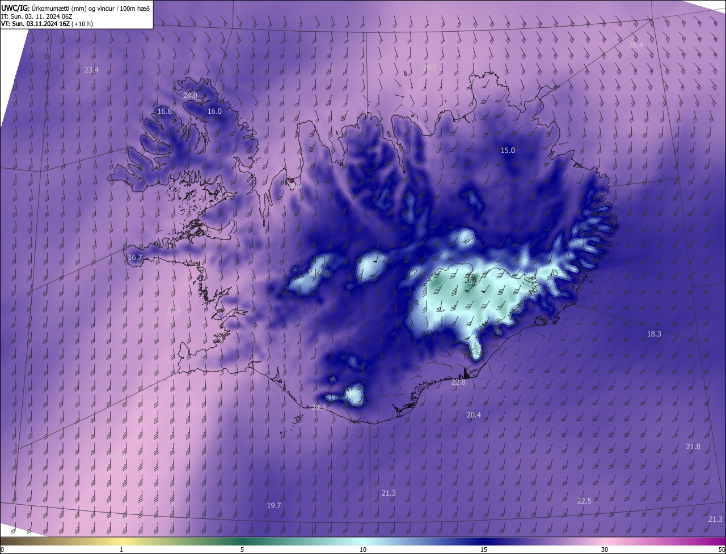Click the 22.8 value on the map
Viewport: 726px width, 554px height.
[x=458, y=382]
